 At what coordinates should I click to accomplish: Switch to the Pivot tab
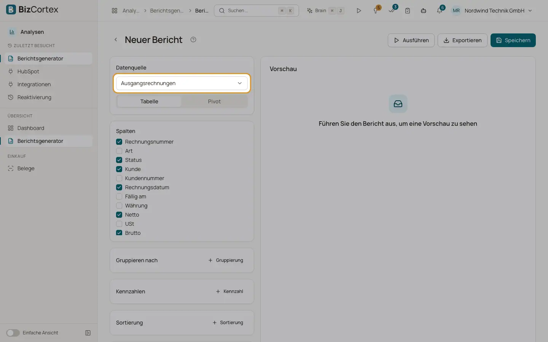(214, 101)
